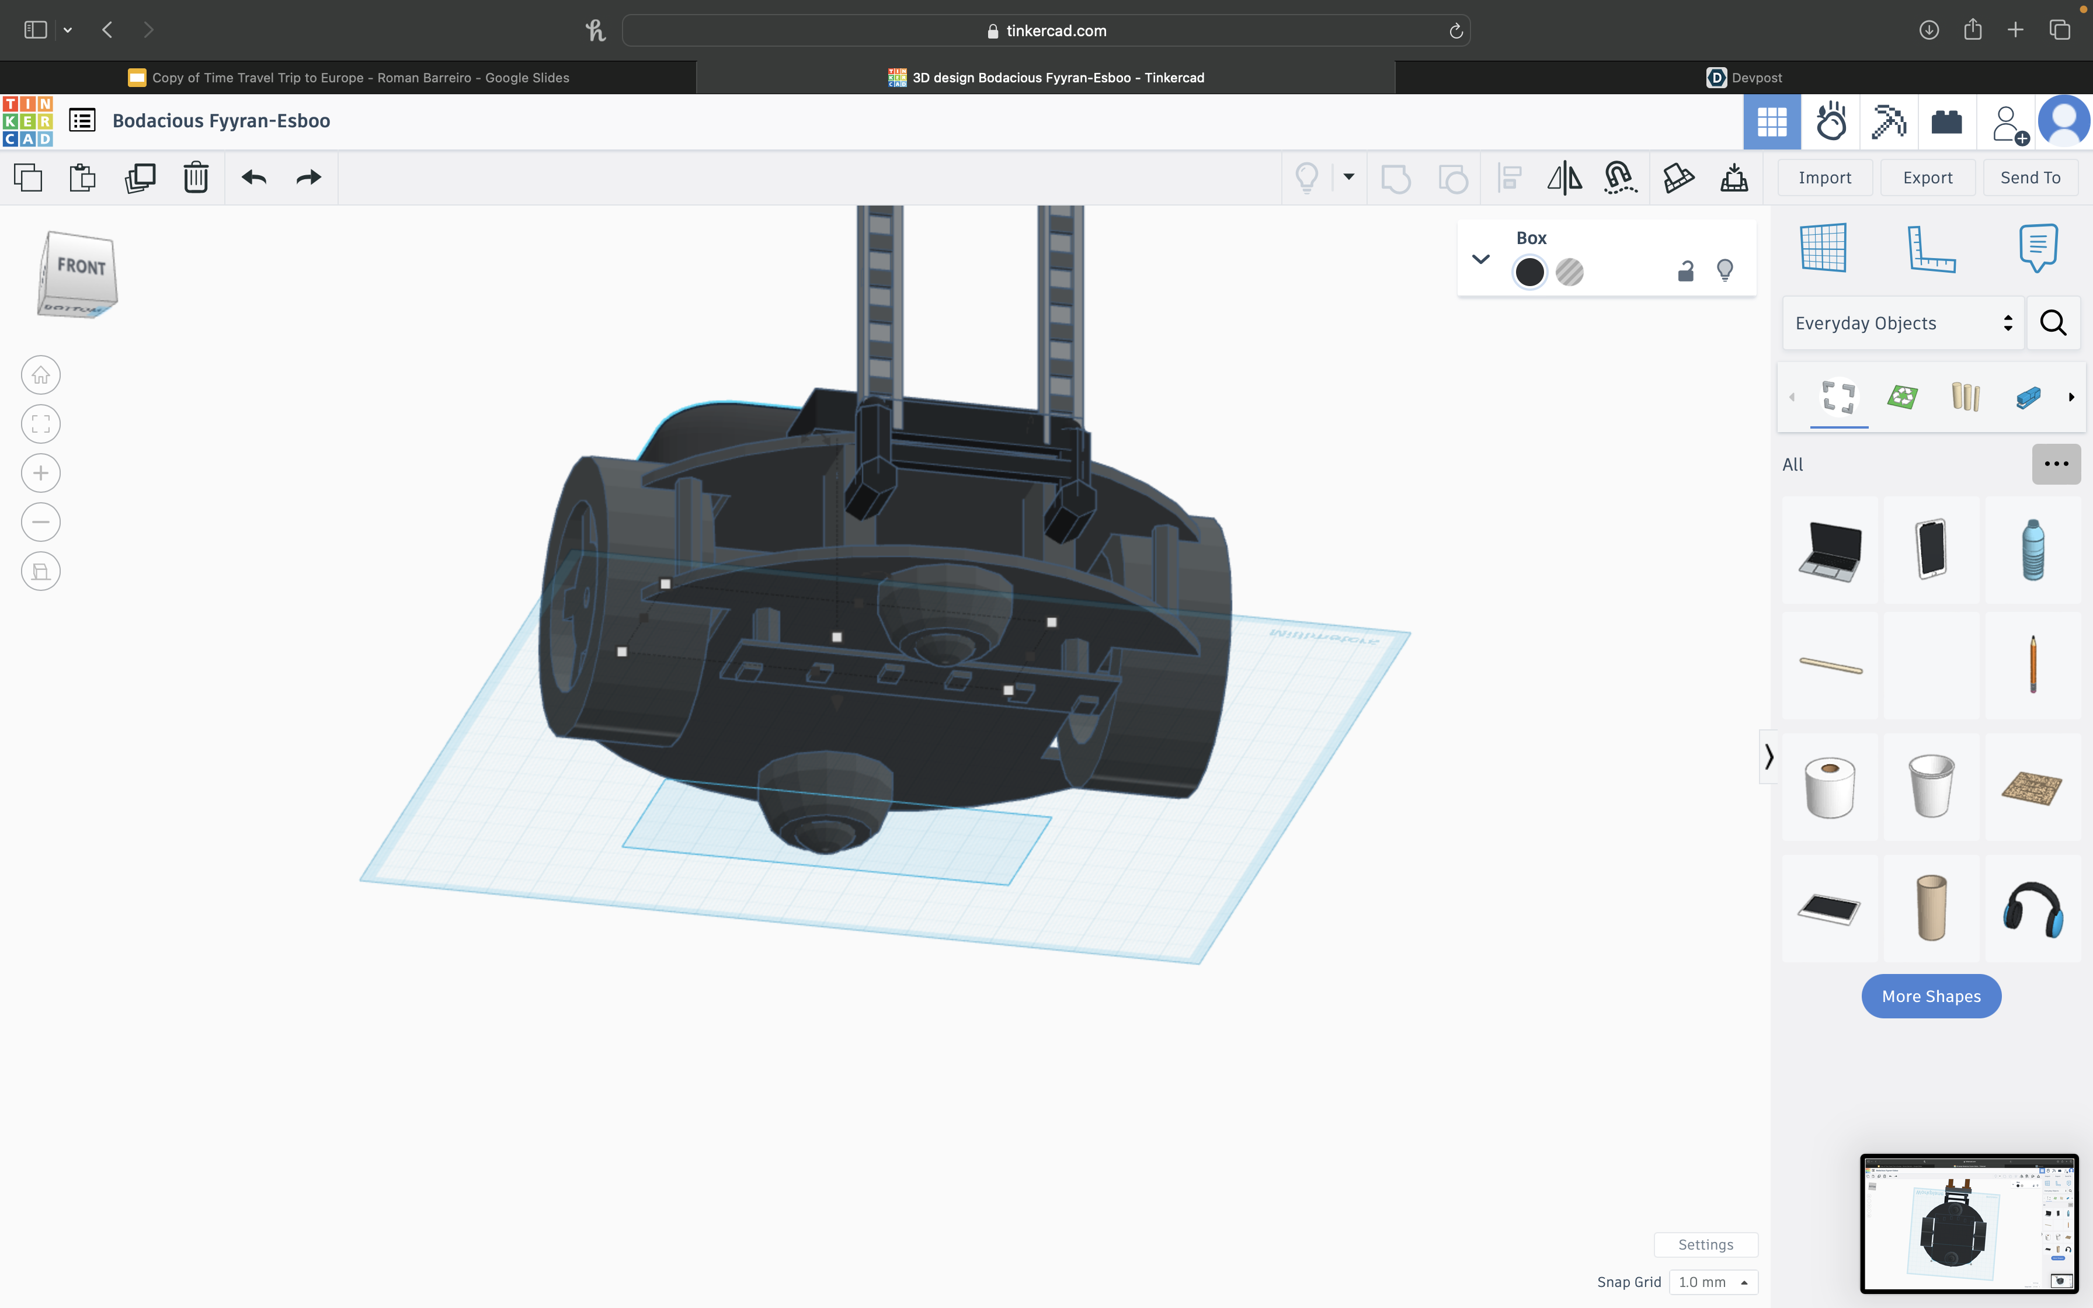
Task: Click the Export button
Action: point(1927,178)
